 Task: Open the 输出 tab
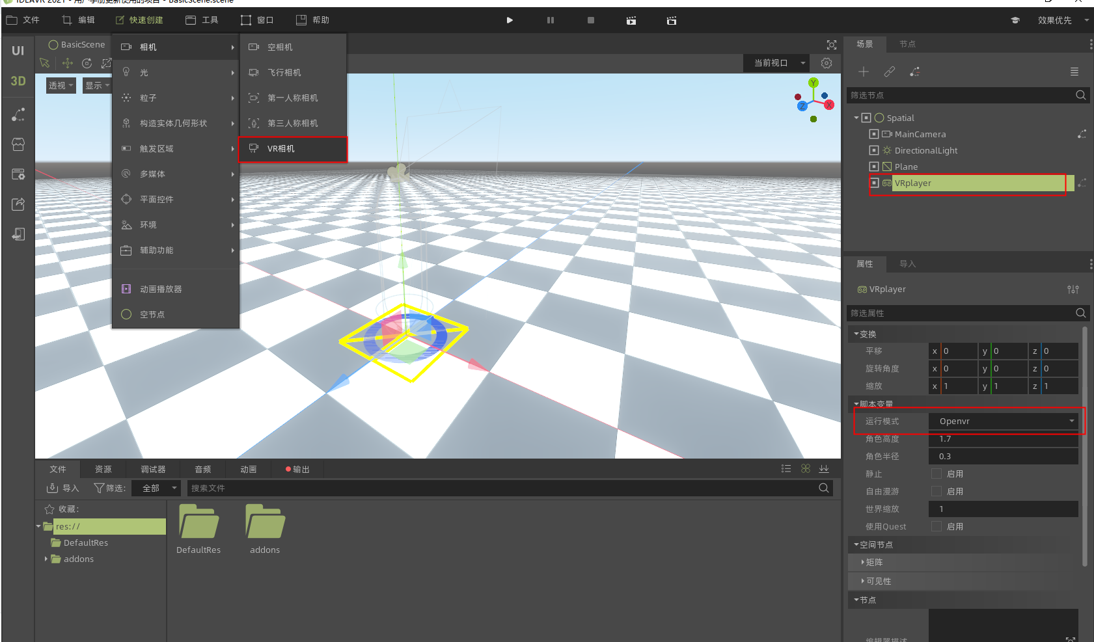coord(298,469)
